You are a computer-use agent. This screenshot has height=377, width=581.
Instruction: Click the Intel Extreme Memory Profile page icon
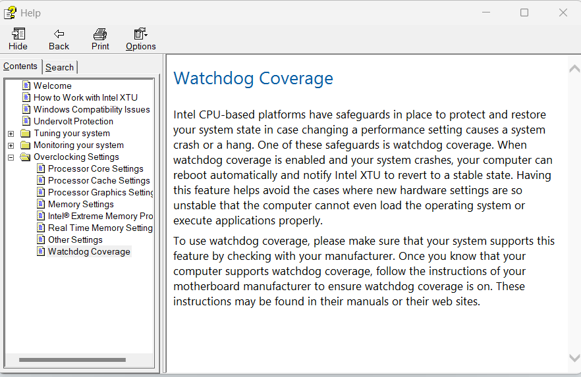tap(41, 216)
